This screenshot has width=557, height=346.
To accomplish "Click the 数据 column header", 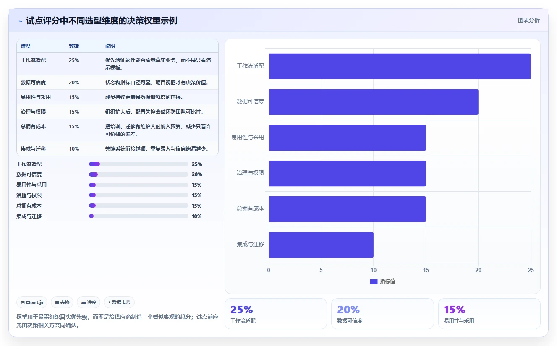I will point(74,46).
